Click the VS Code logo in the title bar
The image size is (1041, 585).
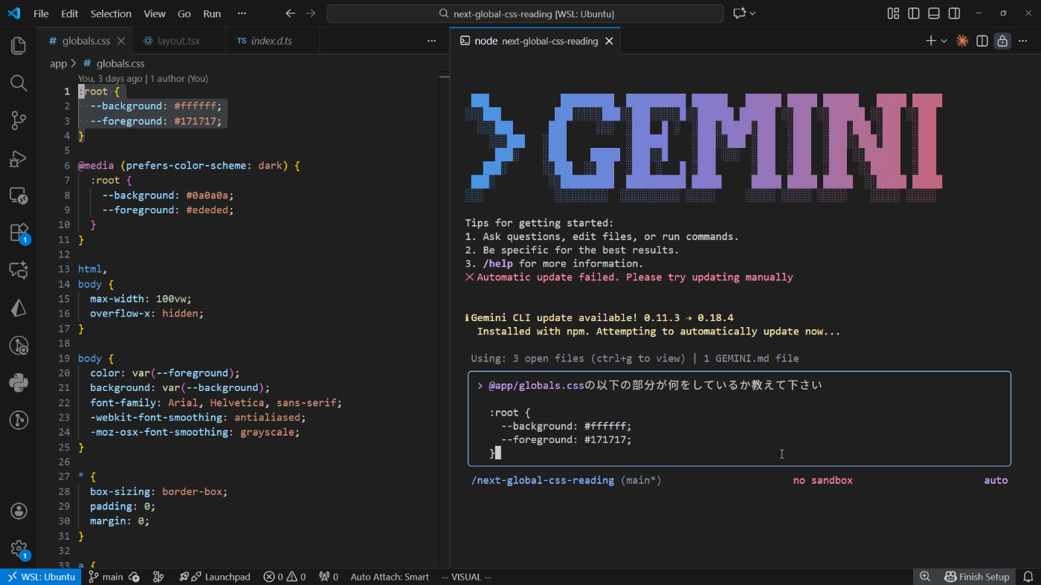[14, 13]
